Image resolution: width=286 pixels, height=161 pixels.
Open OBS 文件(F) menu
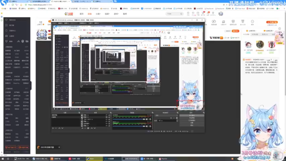point(55,23)
